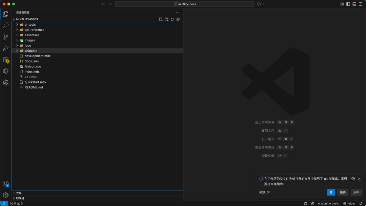
Task: Expand the images folder
Action: tap(97, 40)
